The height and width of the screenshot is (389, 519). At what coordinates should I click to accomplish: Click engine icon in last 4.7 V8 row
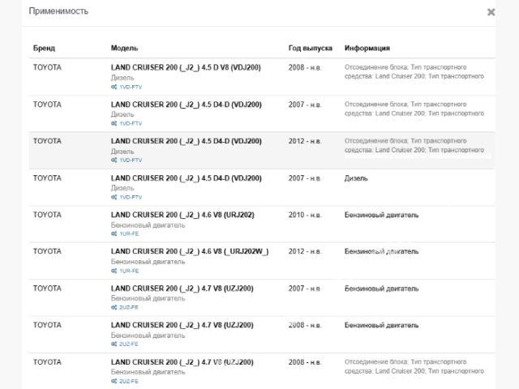[114, 381]
